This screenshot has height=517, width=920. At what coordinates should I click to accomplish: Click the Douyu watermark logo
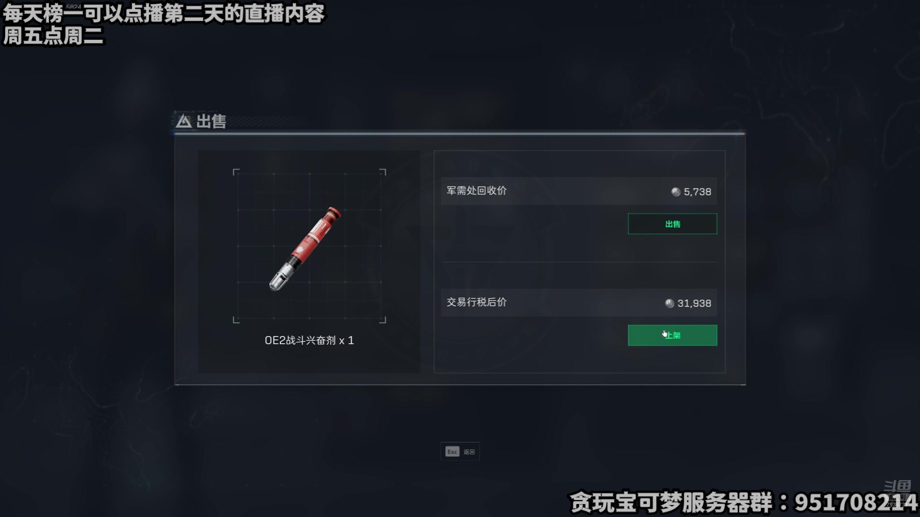pos(897,491)
